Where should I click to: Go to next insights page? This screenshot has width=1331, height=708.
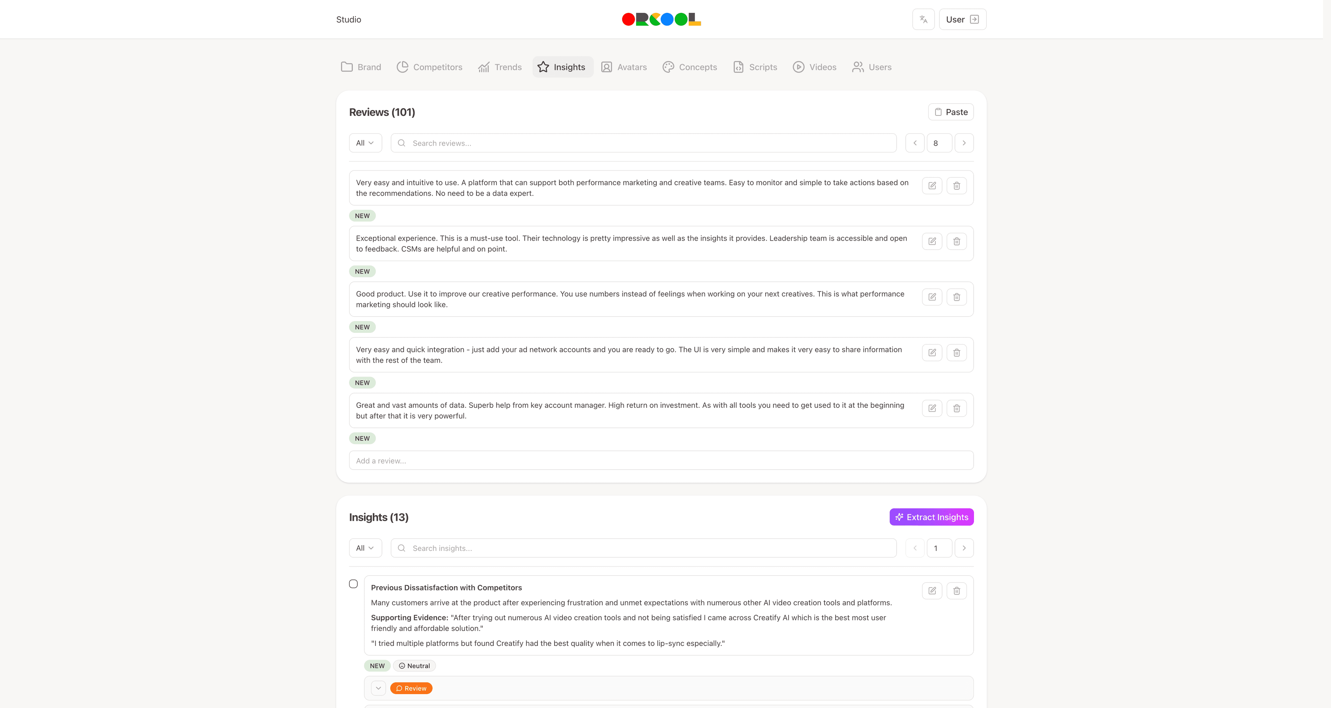[964, 548]
